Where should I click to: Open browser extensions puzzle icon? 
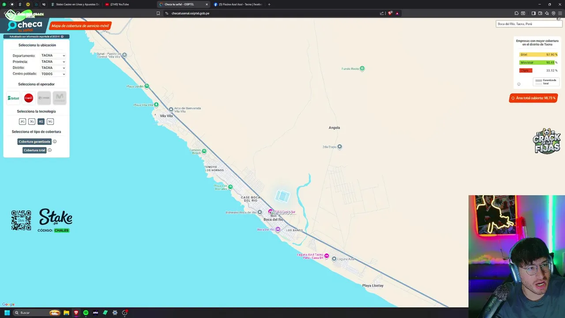516,13
